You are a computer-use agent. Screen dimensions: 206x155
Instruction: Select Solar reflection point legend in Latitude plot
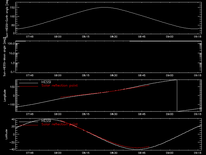point(59,124)
